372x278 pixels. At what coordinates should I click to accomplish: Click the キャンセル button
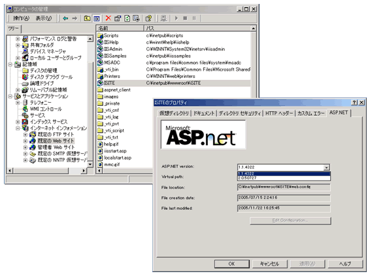pyautogui.click(x=269, y=264)
